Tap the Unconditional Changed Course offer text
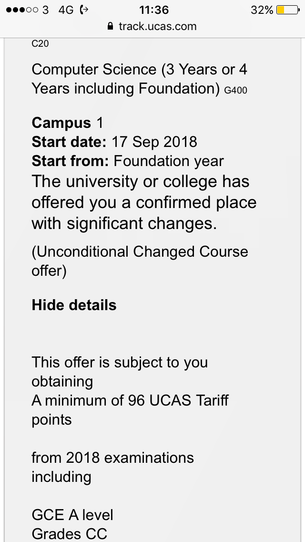Image resolution: width=305 pixels, height=542 pixels. [140, 261]
